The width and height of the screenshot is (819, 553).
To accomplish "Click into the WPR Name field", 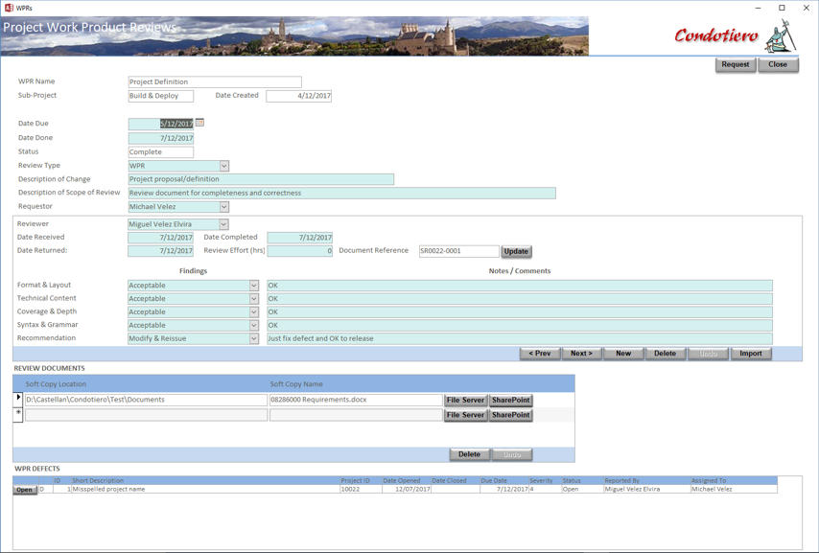I will point(215,82).
